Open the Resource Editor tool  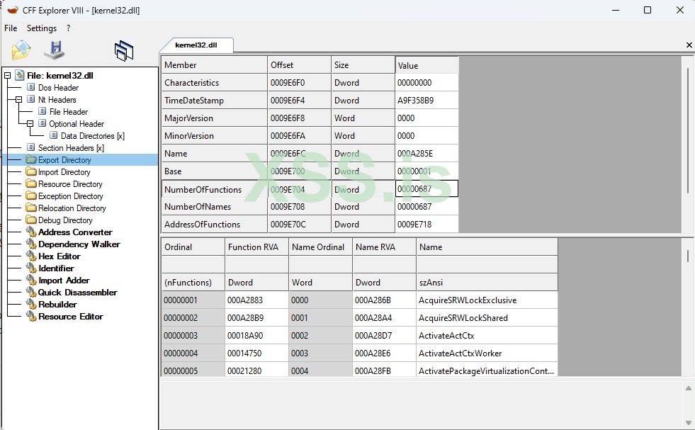[70, 317]
